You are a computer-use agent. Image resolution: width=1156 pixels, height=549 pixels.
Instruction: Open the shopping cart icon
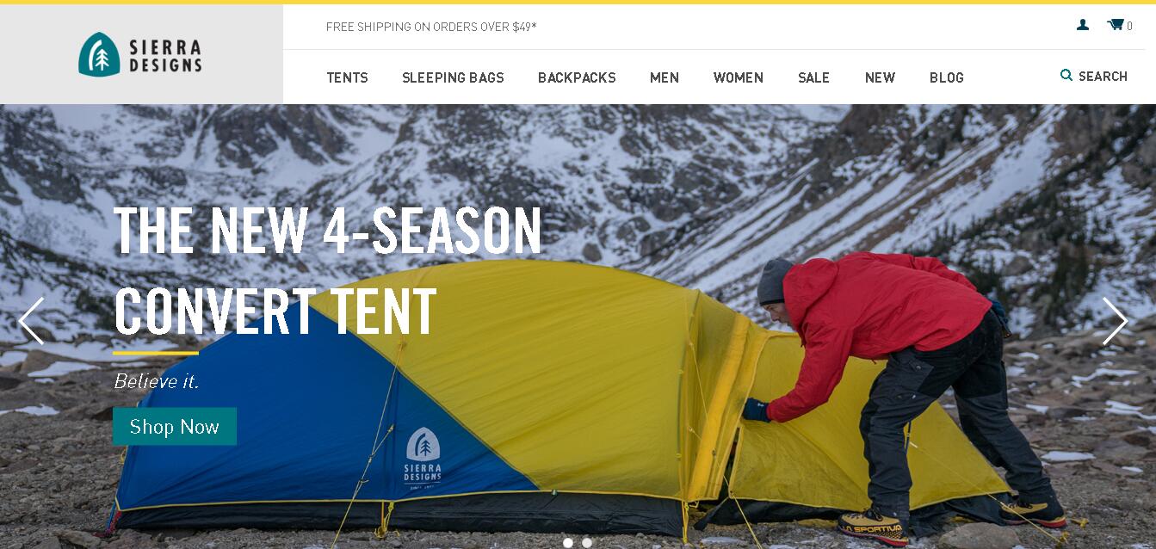point(1116,25)
